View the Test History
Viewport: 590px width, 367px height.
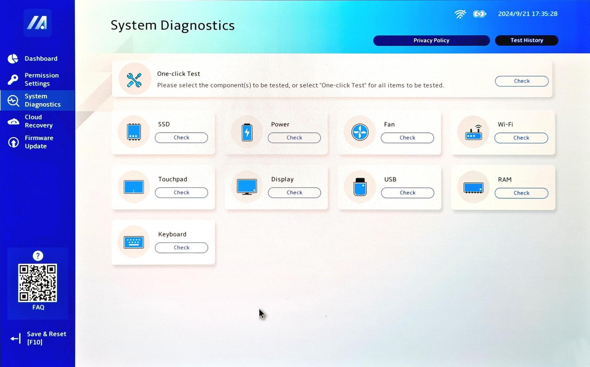(x=527, y=40)
